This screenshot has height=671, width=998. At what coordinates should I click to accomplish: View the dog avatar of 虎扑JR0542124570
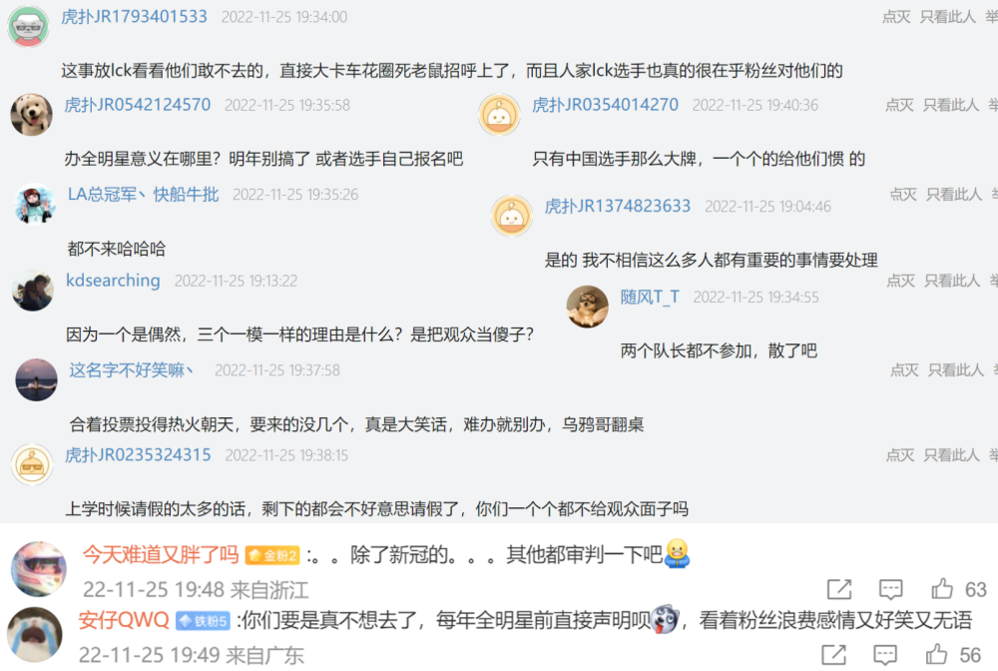click(31, 115)
